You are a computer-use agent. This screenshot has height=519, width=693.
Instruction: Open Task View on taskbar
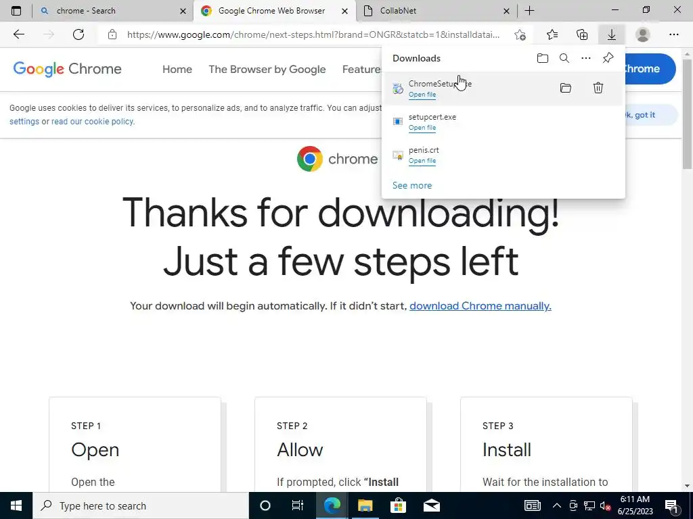298,505
